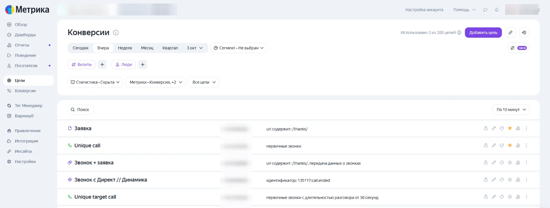The width and height of the screenshot is (550, 208).
Task: Remove the star from Unique call goal
Action: tap(510, 145)
